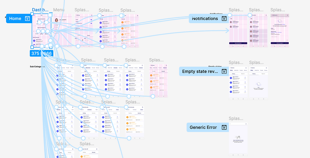
Task: Click the Splas... label above the Generic Error frame
Action: (236, 119)
